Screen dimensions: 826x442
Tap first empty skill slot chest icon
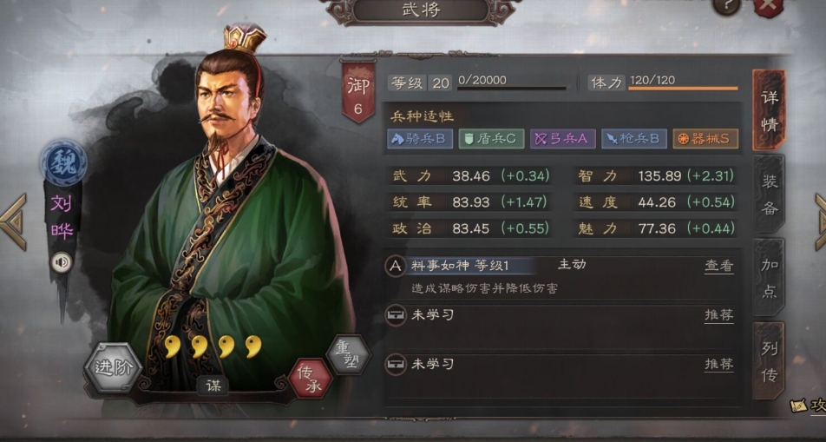point(395,315)
